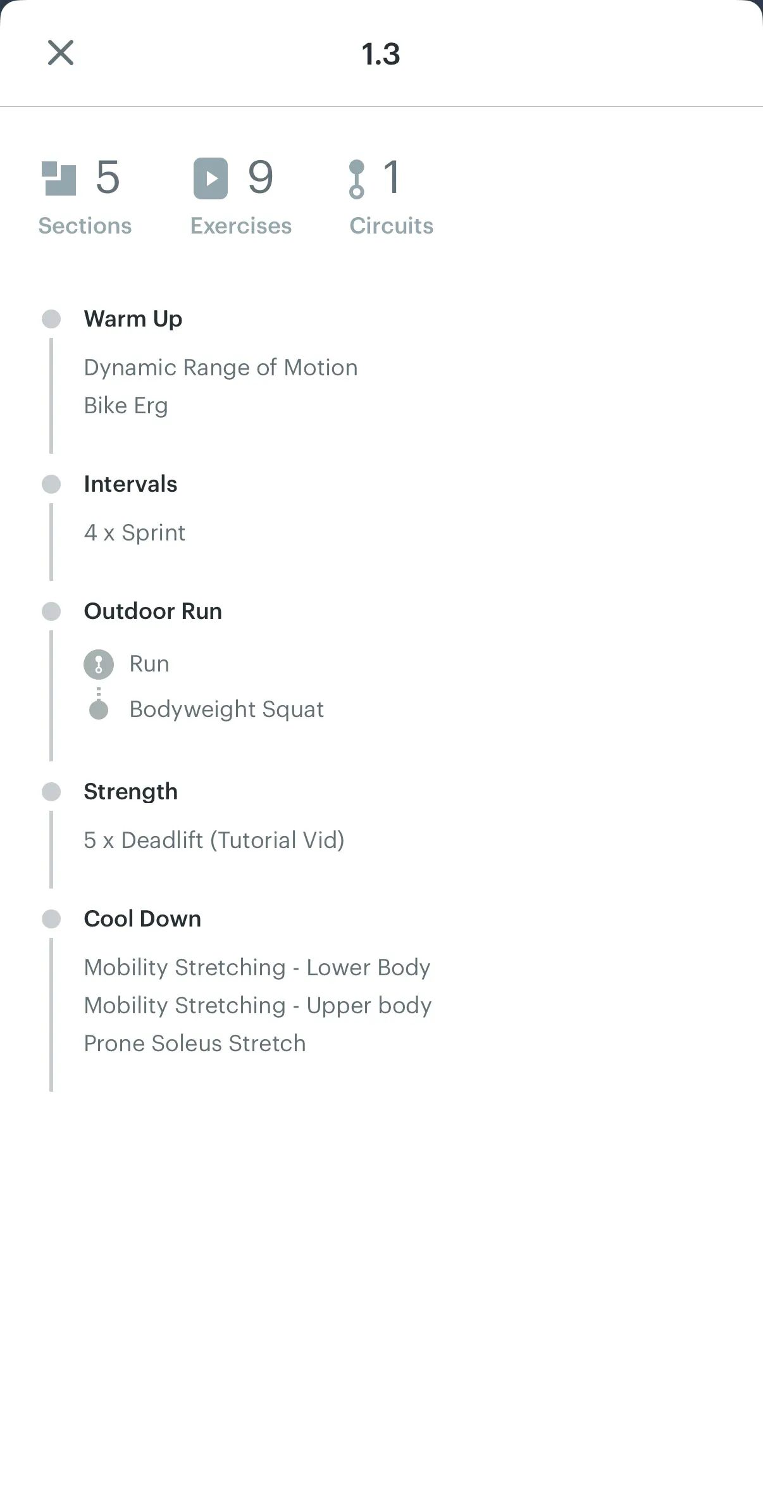Open the Outdoor Run section heading
This screenshot has height=1486, width=763.
tap(153, 611)
